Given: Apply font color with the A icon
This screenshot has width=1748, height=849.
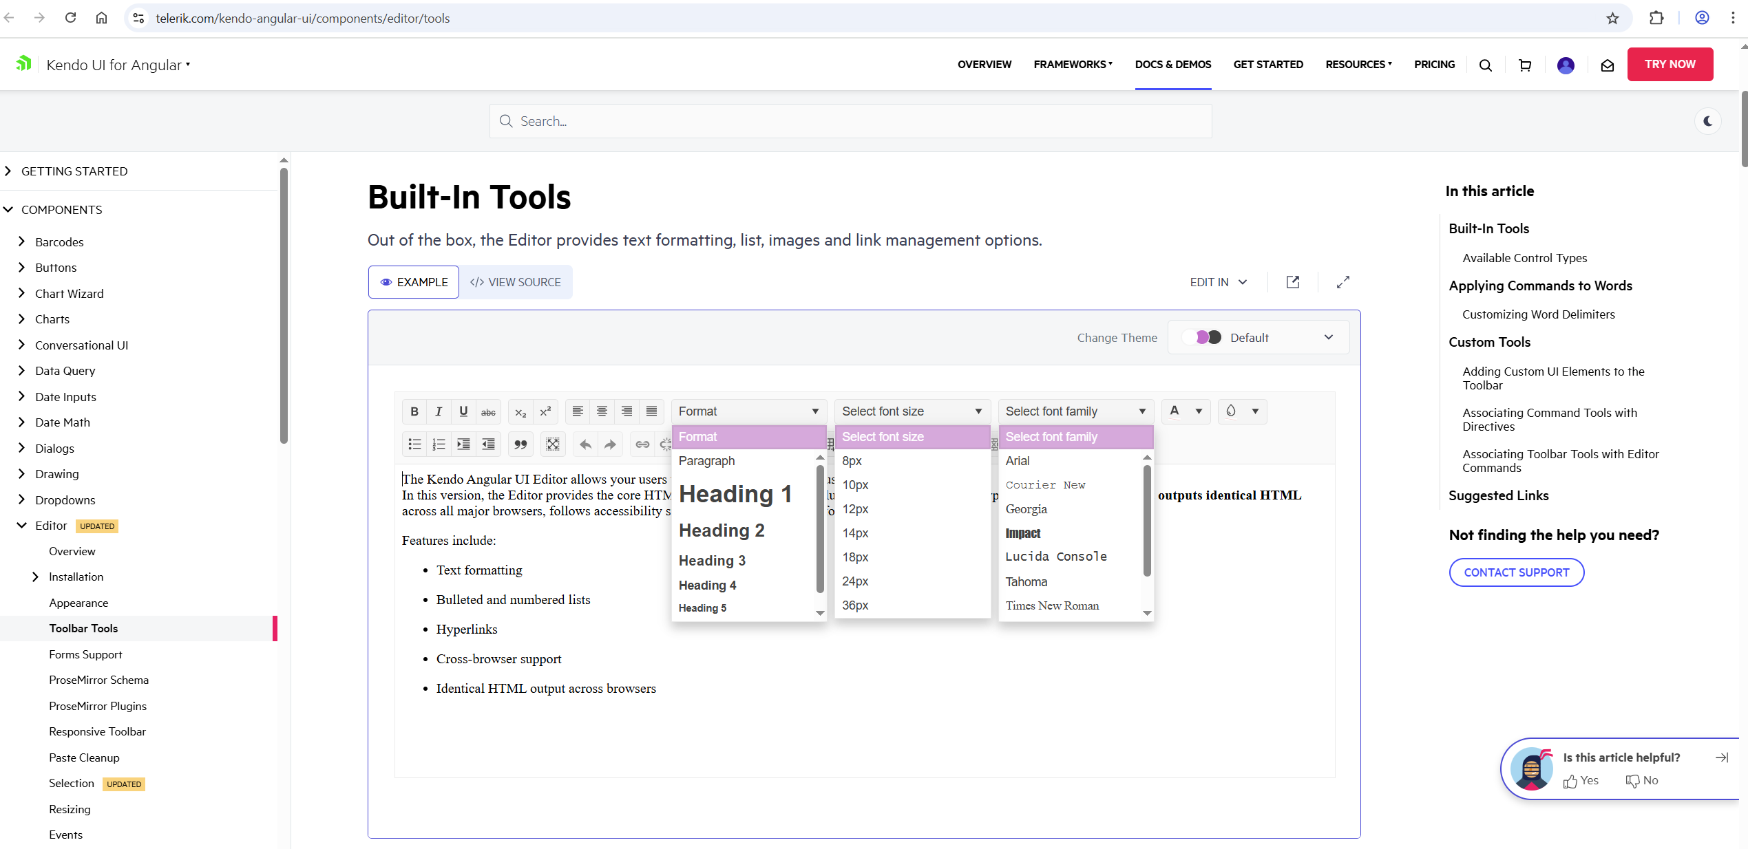Looking at the screenshot, I should pos(1175,411).
